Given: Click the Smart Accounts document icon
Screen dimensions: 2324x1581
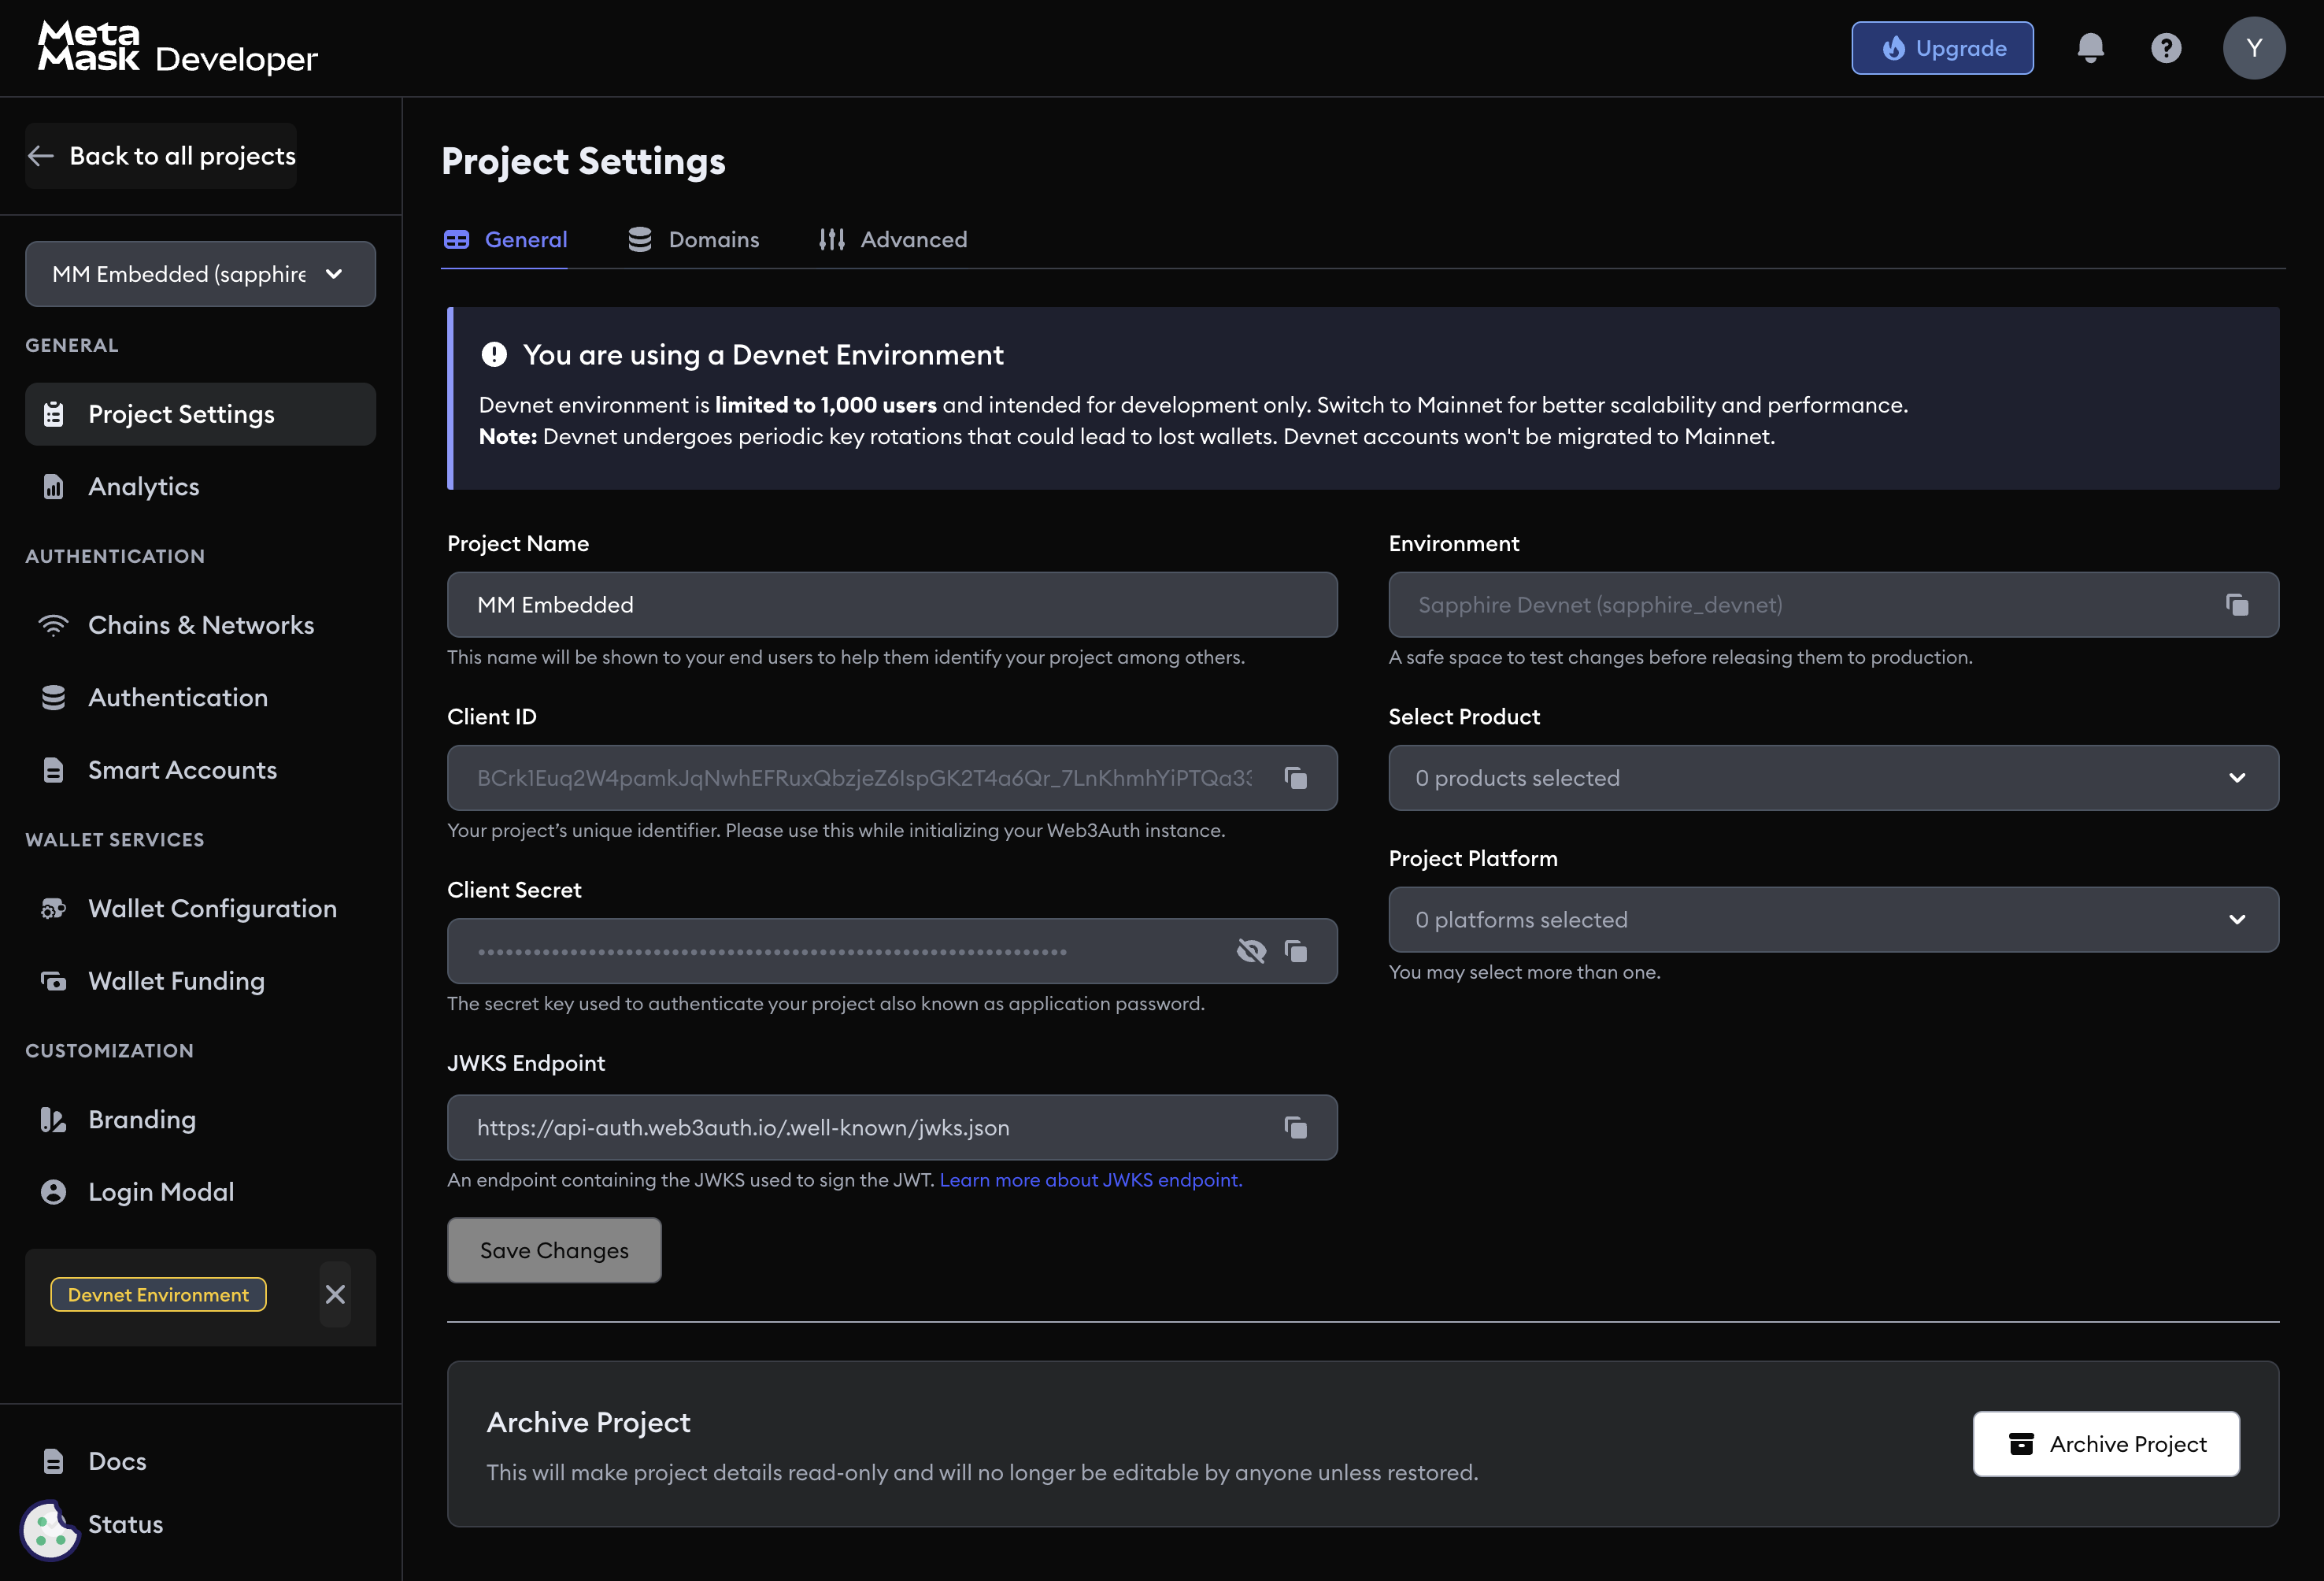Looking at the screenshot, I should [53, 770].
